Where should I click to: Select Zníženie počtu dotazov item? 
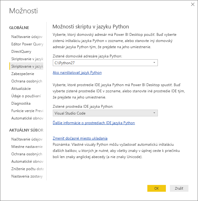click(x=27, y=169)
